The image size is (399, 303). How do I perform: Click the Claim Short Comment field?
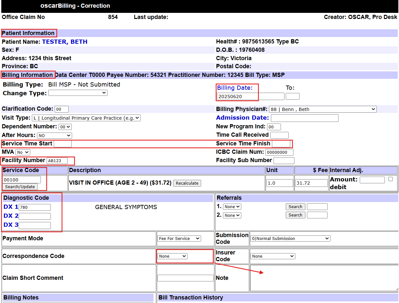(x=185, y=278)
